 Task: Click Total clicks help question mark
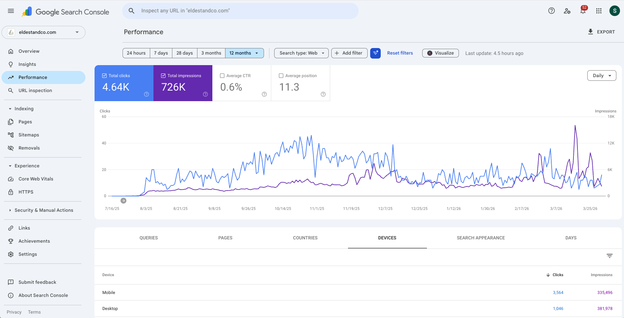click(147, 94)
